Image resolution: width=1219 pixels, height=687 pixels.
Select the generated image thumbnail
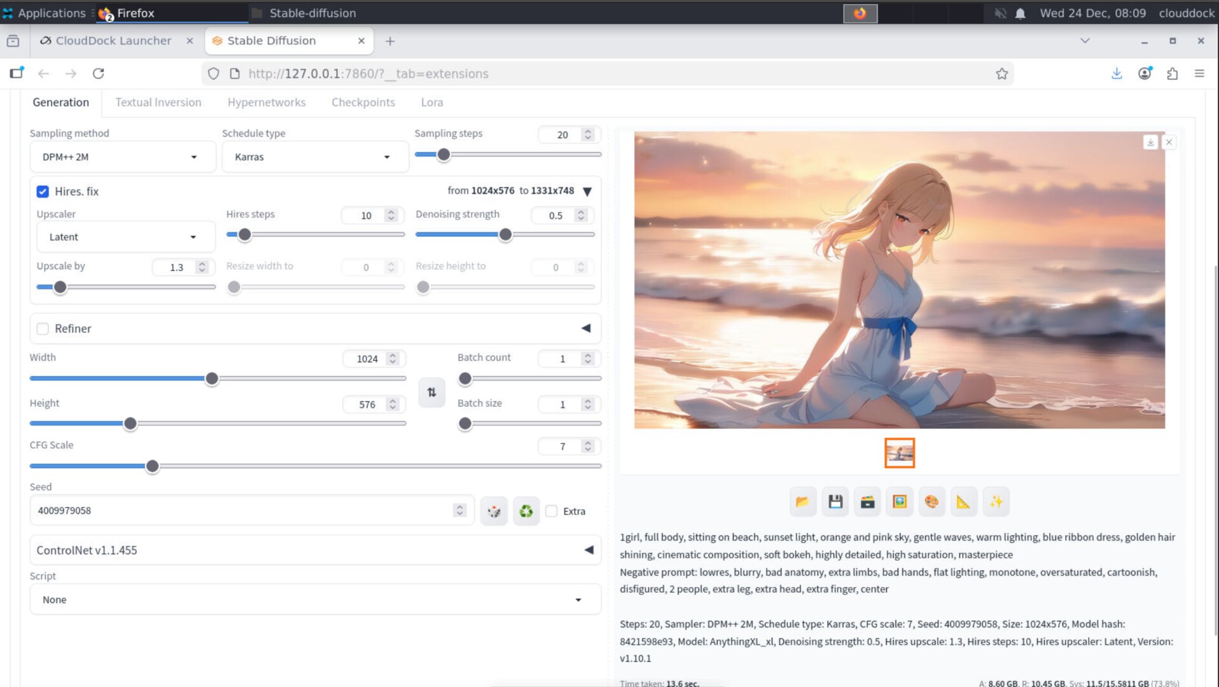pos(899,453)
